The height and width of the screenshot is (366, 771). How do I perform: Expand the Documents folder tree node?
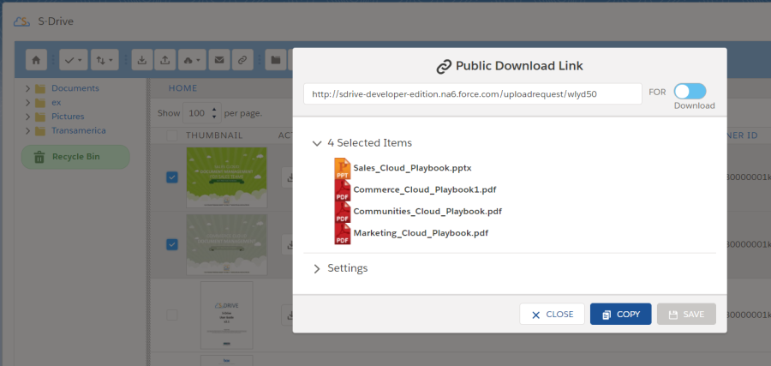tap(28, 88)
